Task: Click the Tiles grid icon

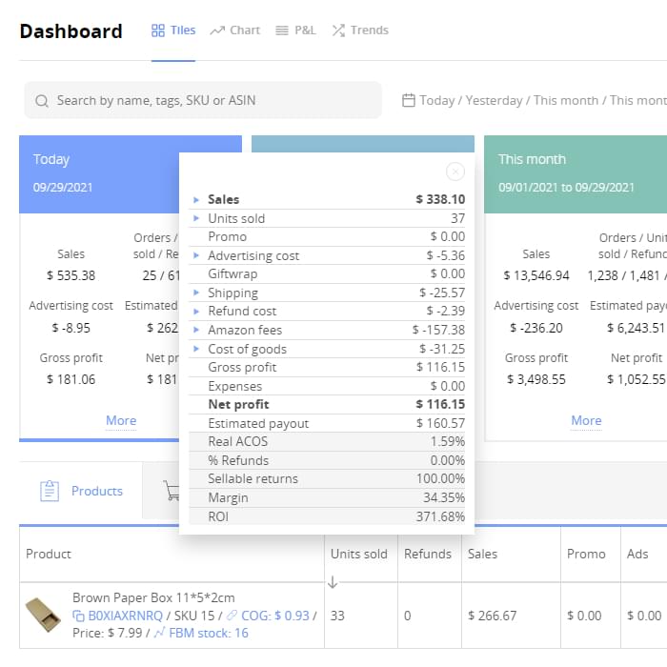Action: 158,30
